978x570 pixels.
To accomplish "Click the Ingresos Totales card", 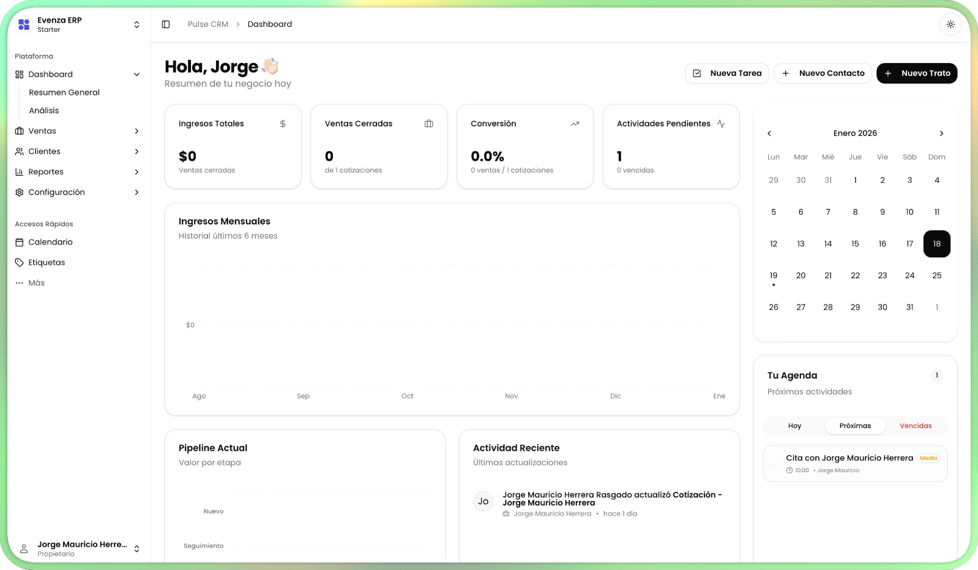I will [233, 147].
